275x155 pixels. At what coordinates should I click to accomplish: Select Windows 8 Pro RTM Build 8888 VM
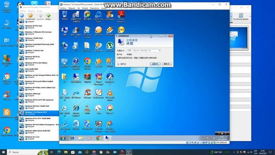point(39,119)
